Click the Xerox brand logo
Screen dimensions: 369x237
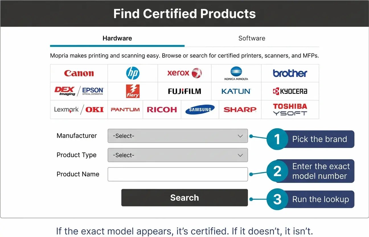[x=184, y=73]
